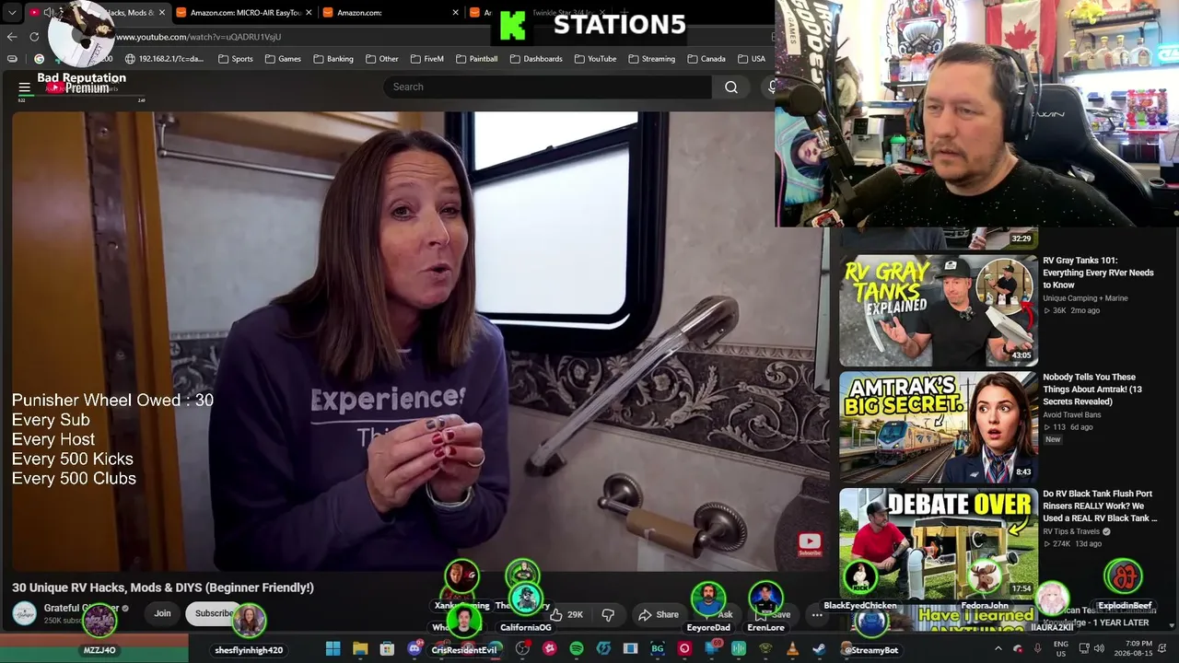Open the YouTube guide hamburger menu
Viewport: 1179px width, 663px height.
pyautogui.click(x=25, y=87)
